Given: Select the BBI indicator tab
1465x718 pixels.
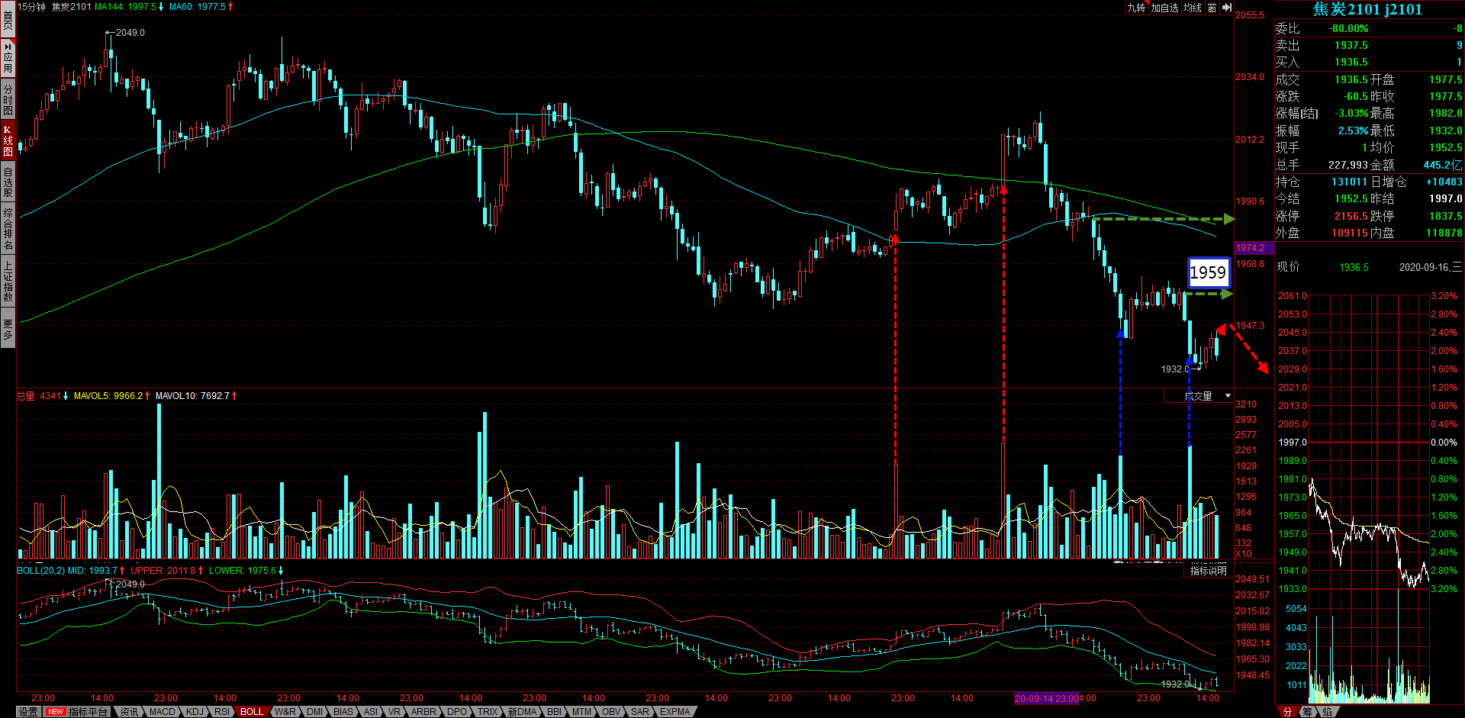Looking at the screenshot, I should 554,712.
